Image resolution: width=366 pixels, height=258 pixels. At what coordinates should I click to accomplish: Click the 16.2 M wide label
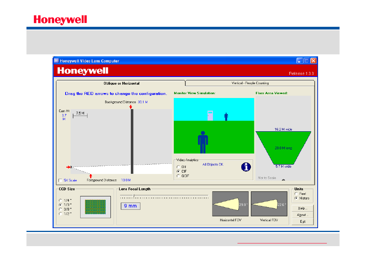pyautogui.click(x=283, y=129)
